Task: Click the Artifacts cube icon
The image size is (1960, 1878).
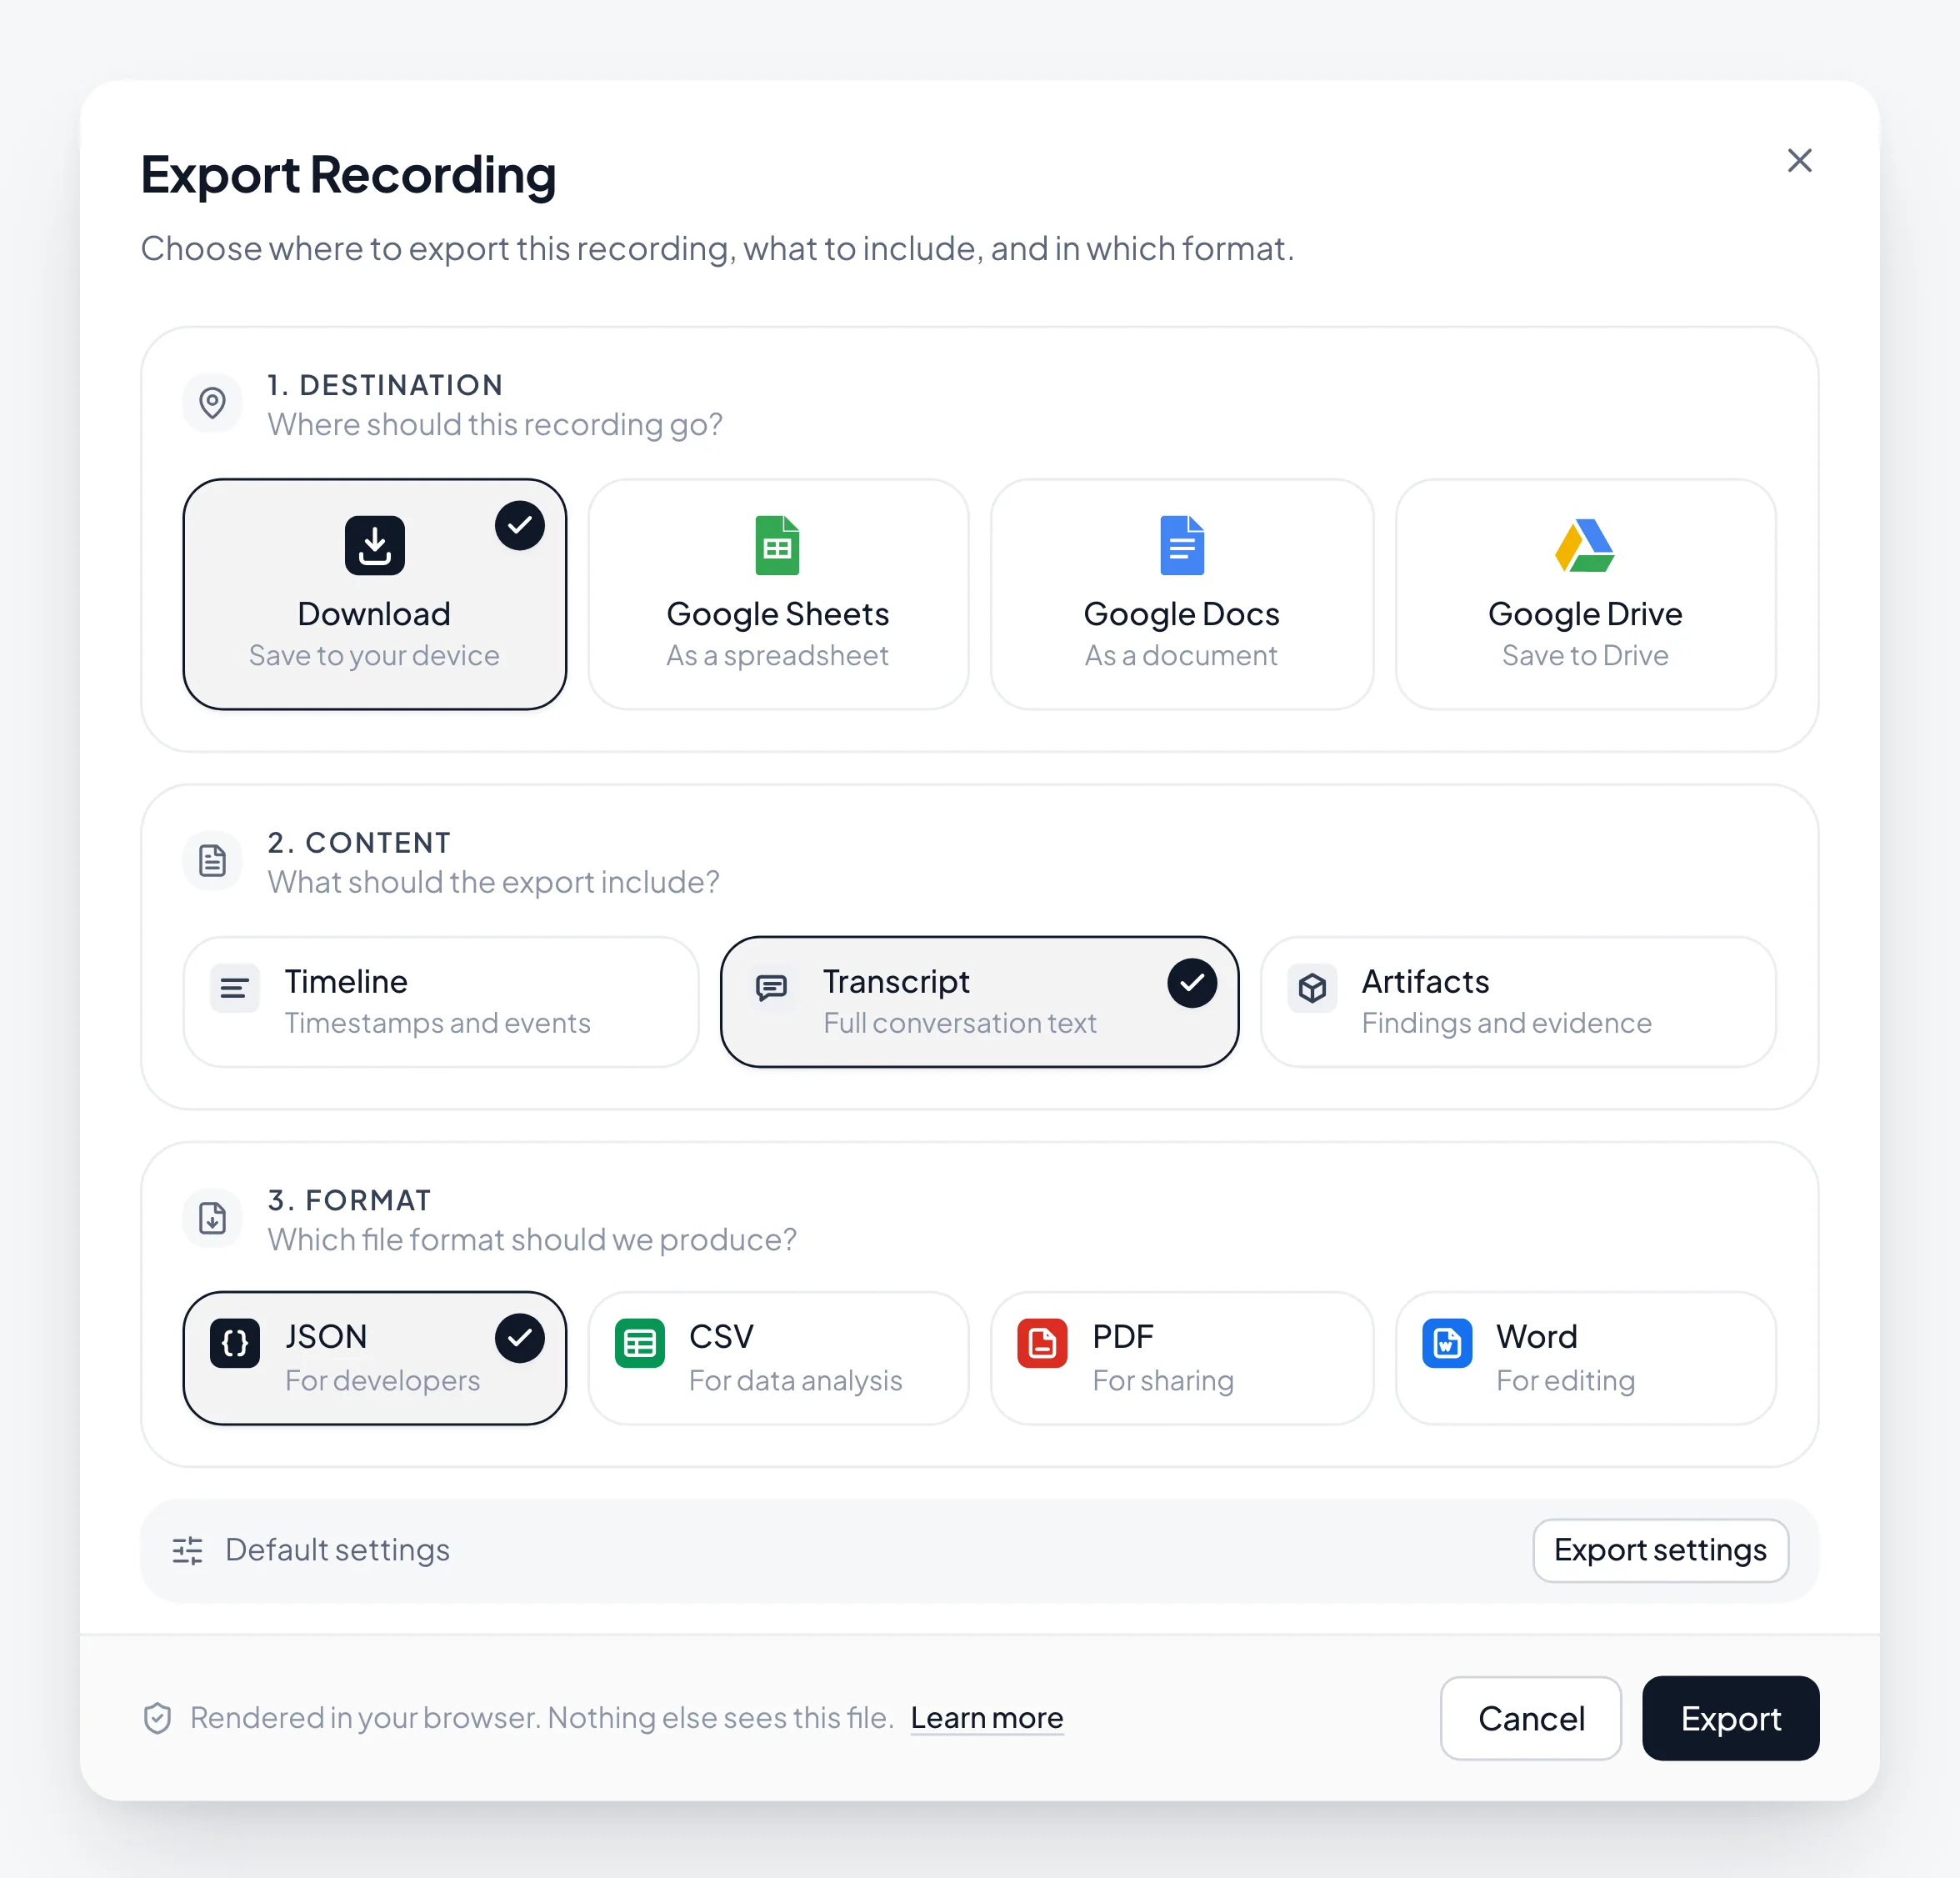Action: click(x=1312, y=988)
